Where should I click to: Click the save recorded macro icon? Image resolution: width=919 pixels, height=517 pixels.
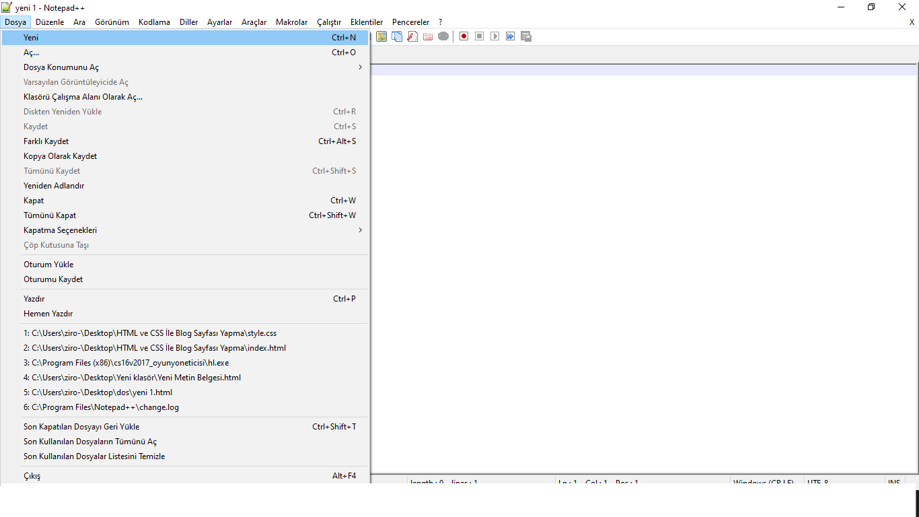pos(525,36)
